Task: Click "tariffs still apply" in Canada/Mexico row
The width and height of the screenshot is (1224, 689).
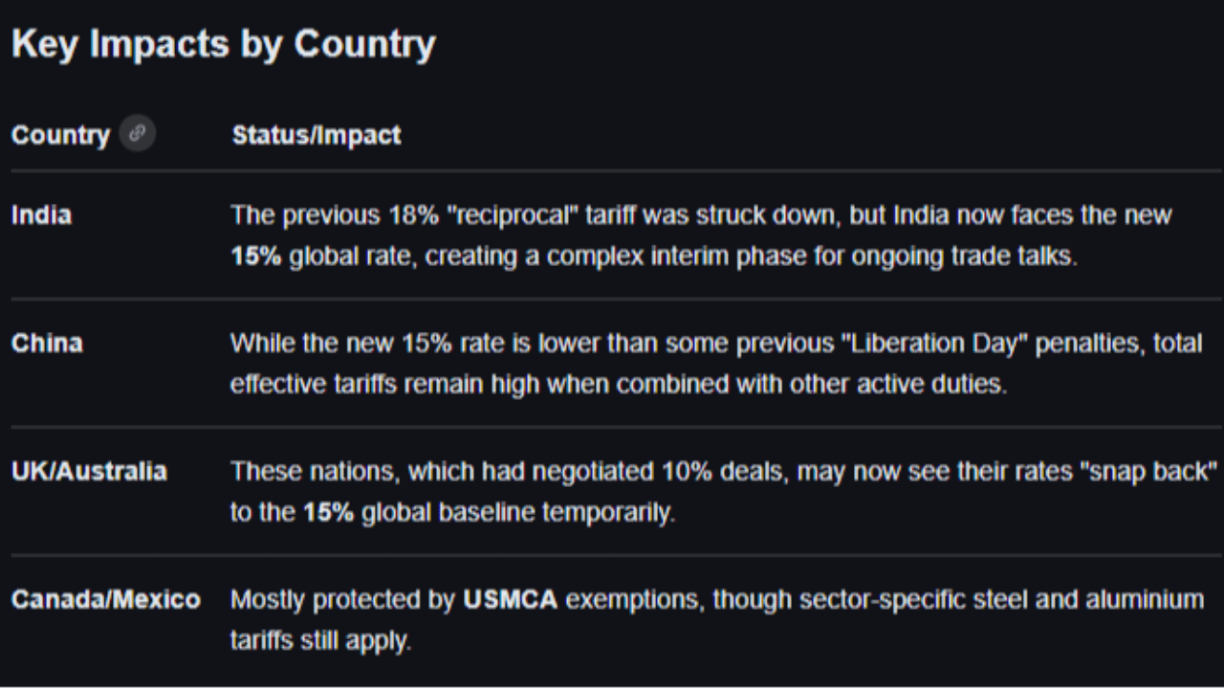Action: [320, 640]
